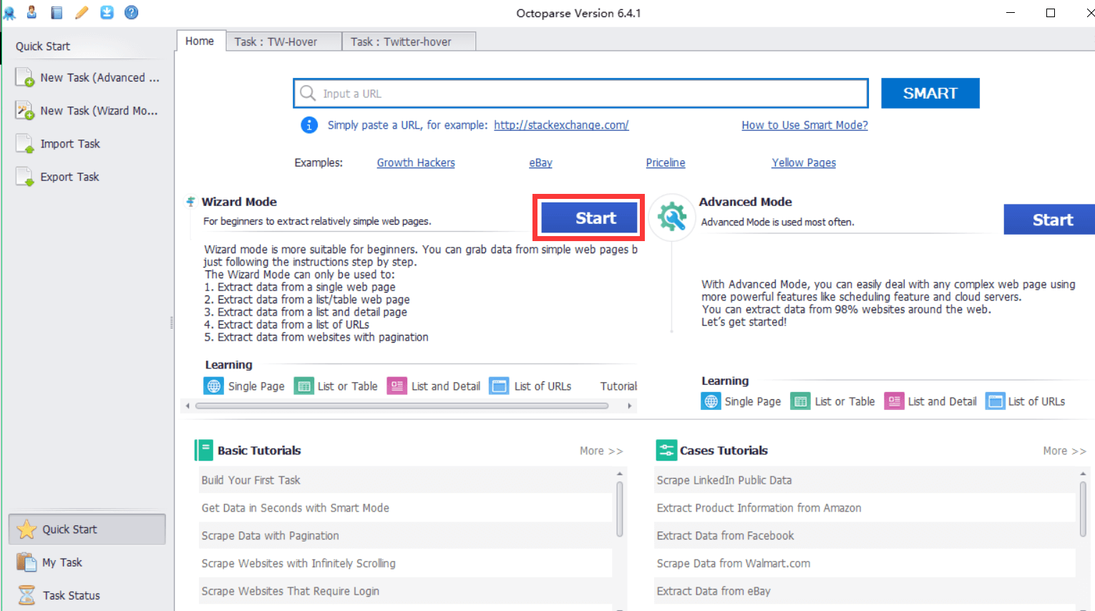Open the Growth Hackers example link

pyautogui.click(x=416, y=162)
